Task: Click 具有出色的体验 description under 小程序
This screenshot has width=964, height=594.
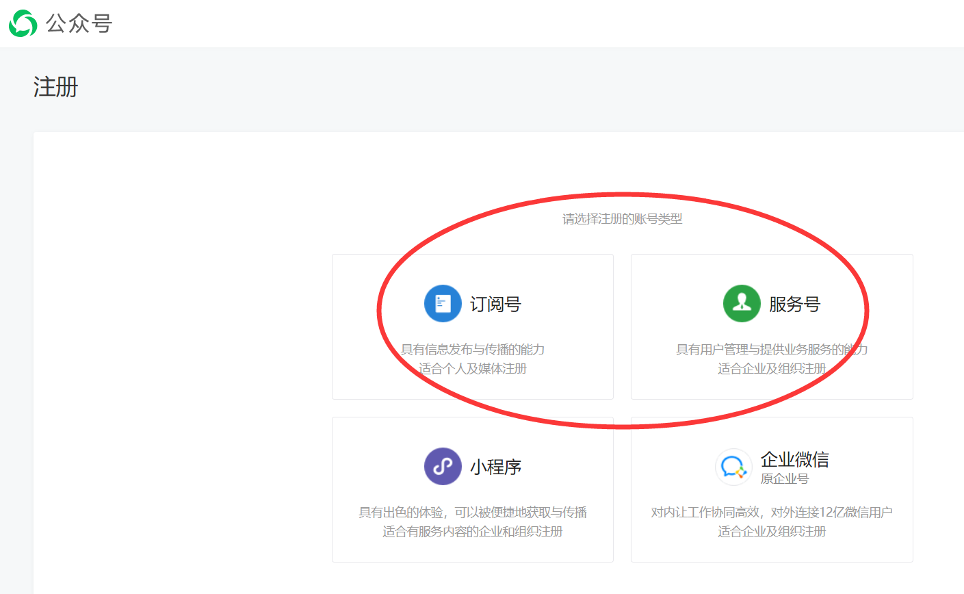Action: [x=472, y=511]
